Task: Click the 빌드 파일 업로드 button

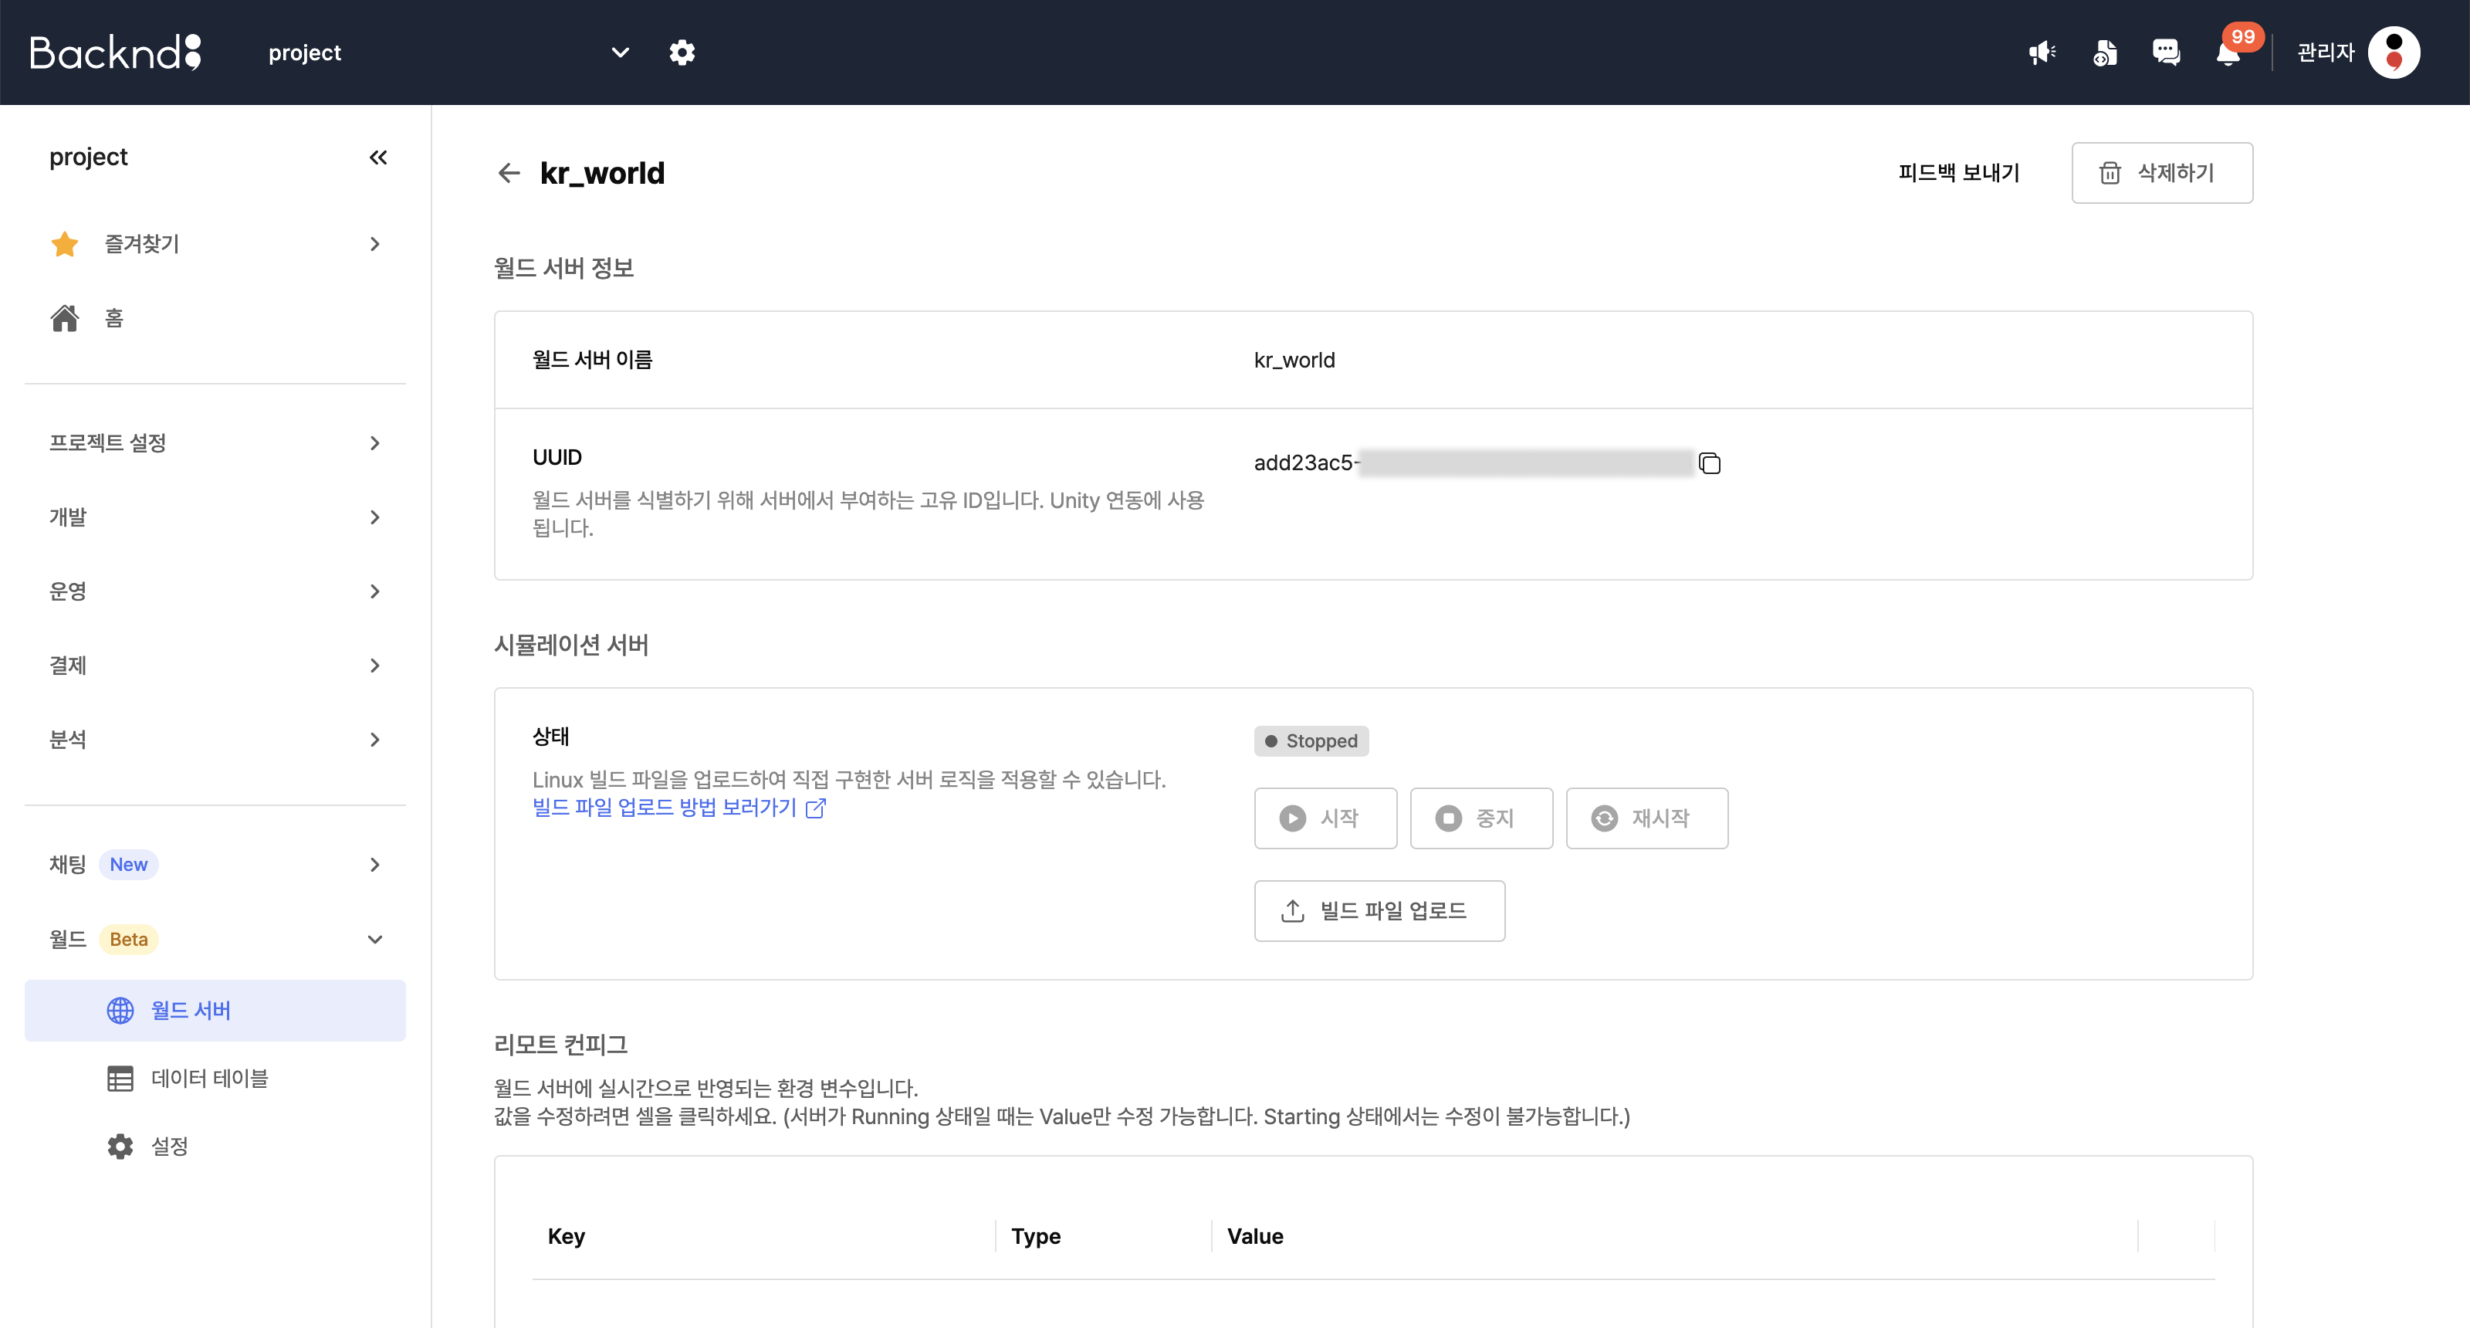Action: coord(1379,911)
